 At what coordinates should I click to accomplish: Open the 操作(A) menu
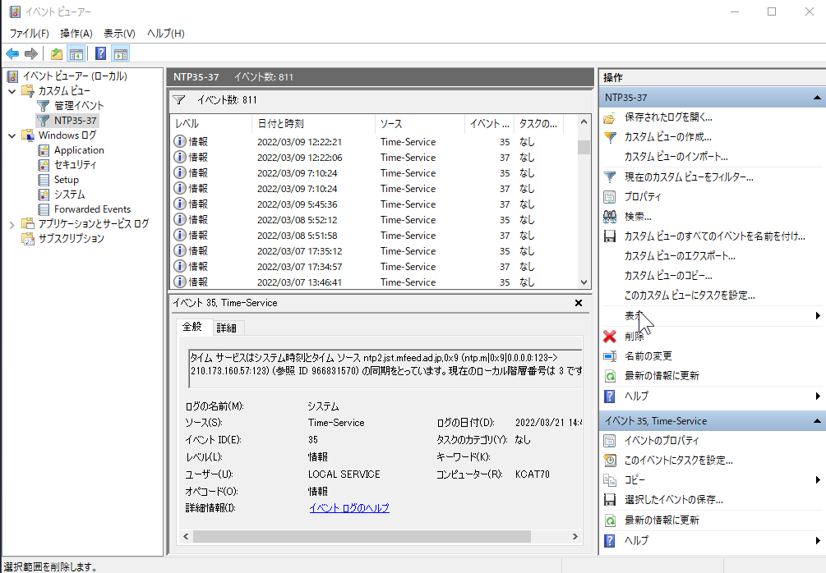[x=76, y=34]
